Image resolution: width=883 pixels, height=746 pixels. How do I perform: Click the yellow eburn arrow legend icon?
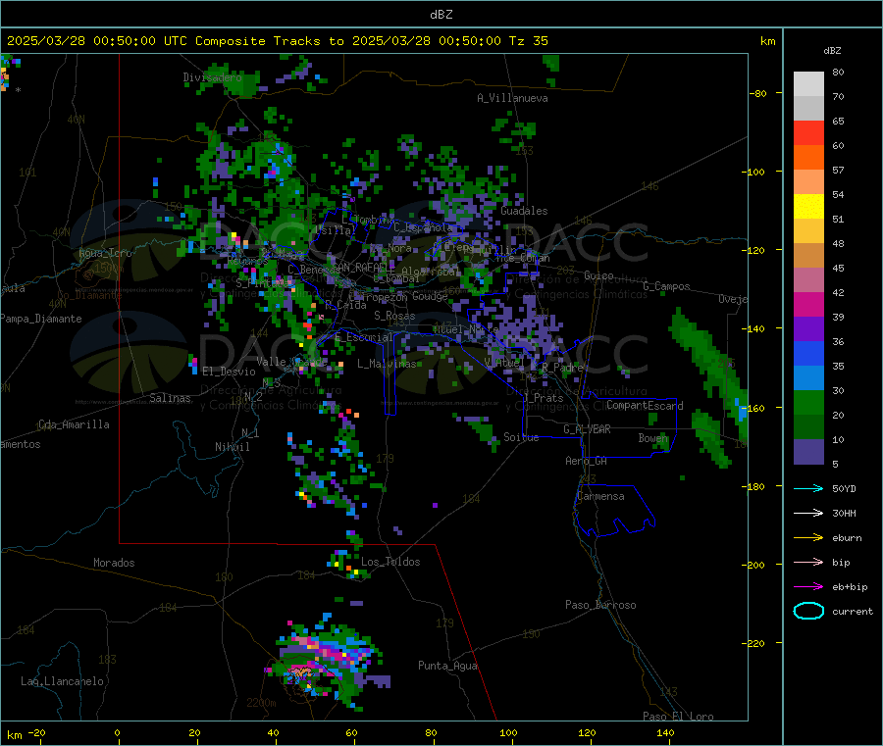[x=808, y=538]
